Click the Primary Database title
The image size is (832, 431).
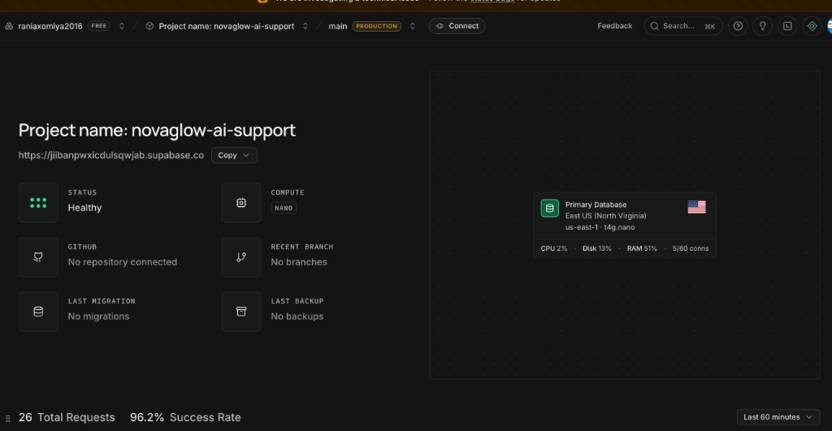596,205
